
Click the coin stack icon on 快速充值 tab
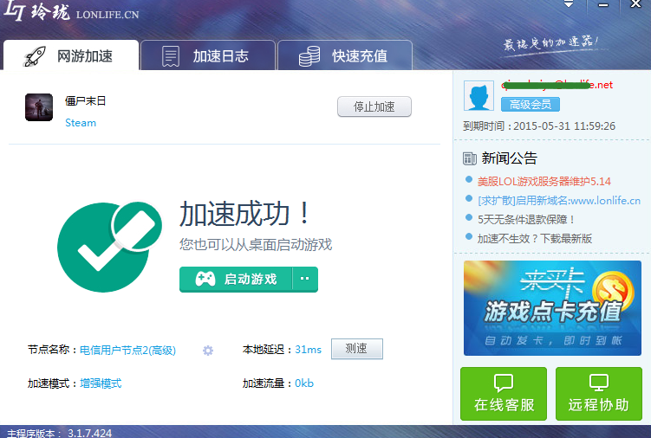click(x=309, y=56)
